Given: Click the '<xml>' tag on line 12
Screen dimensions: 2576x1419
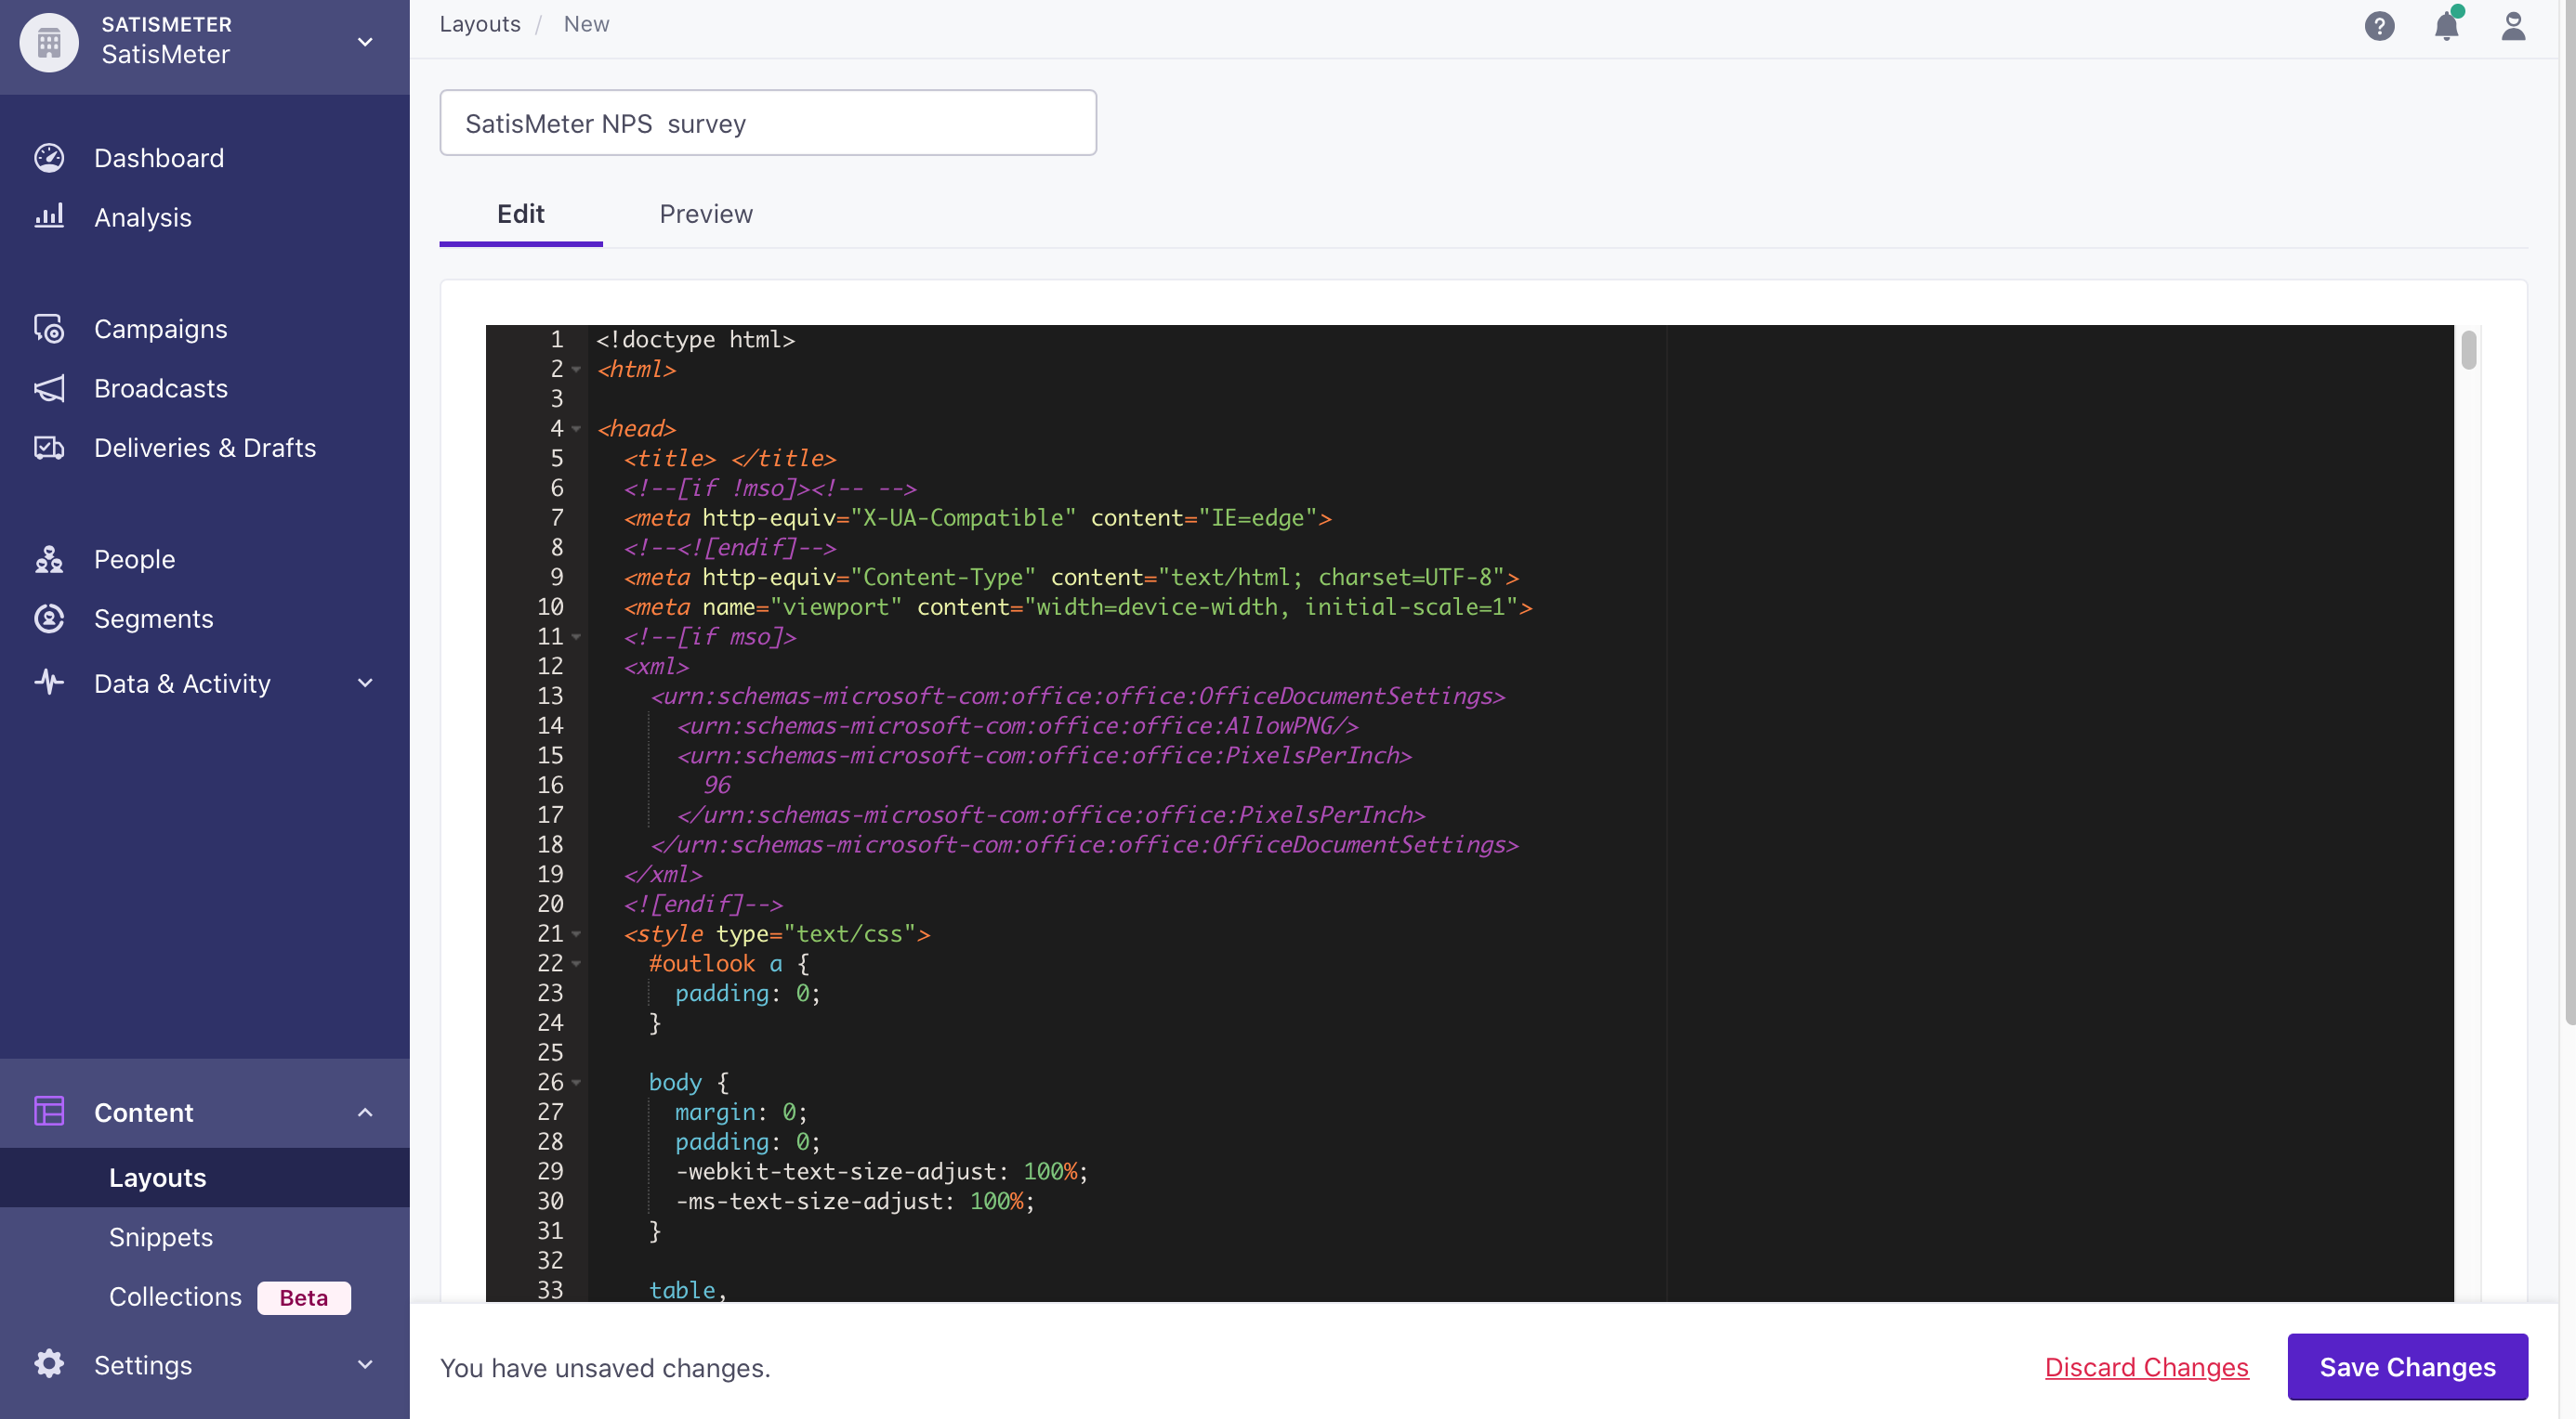Looking at the screenshot, I should click(x=656, y=667).
